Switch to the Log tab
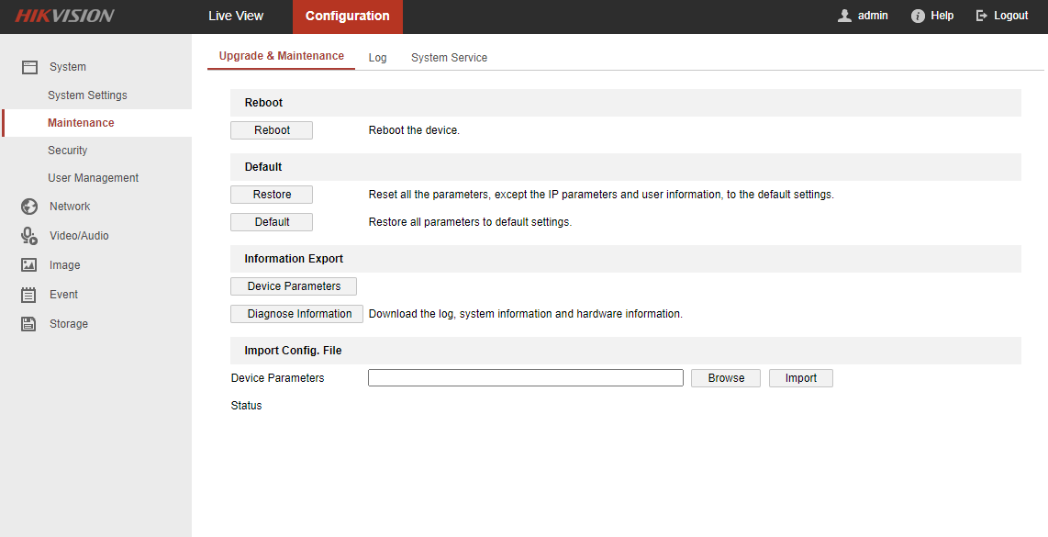The width and height of the screenshot is (1048, 537). [x=377, y=58]
